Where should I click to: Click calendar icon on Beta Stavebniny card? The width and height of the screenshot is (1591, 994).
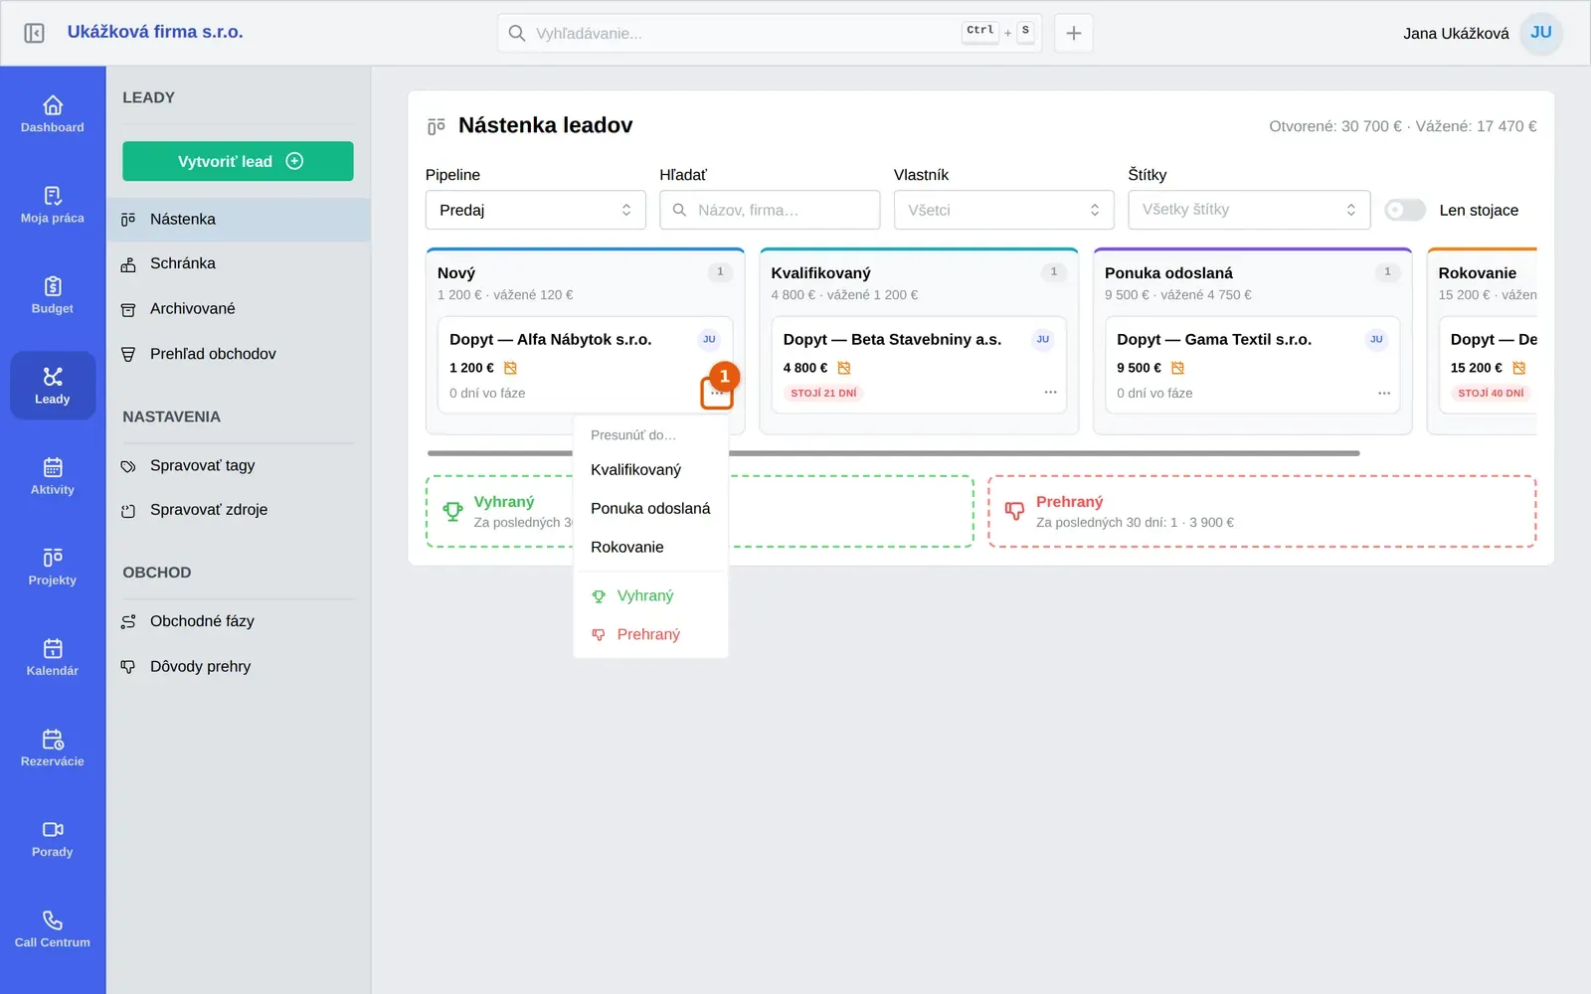[x=844, y=368]
